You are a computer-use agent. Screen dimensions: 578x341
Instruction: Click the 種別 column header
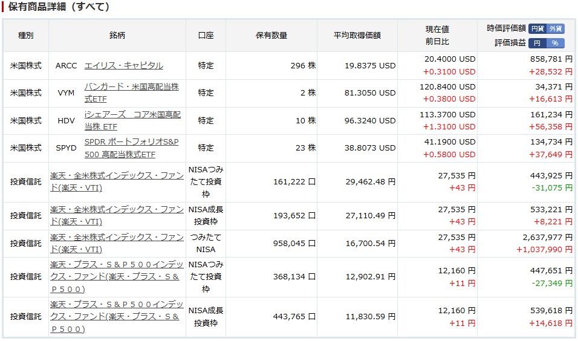point(26,36)
